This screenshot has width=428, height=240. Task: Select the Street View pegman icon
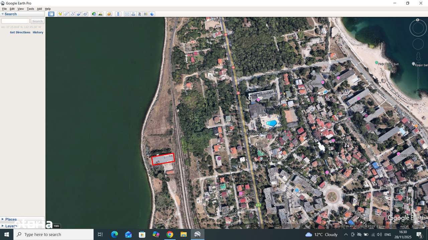(x=418, y=56)
